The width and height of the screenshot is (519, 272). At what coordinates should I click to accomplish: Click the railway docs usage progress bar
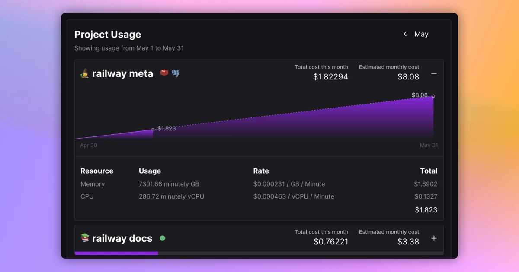(x=259, y=253)
